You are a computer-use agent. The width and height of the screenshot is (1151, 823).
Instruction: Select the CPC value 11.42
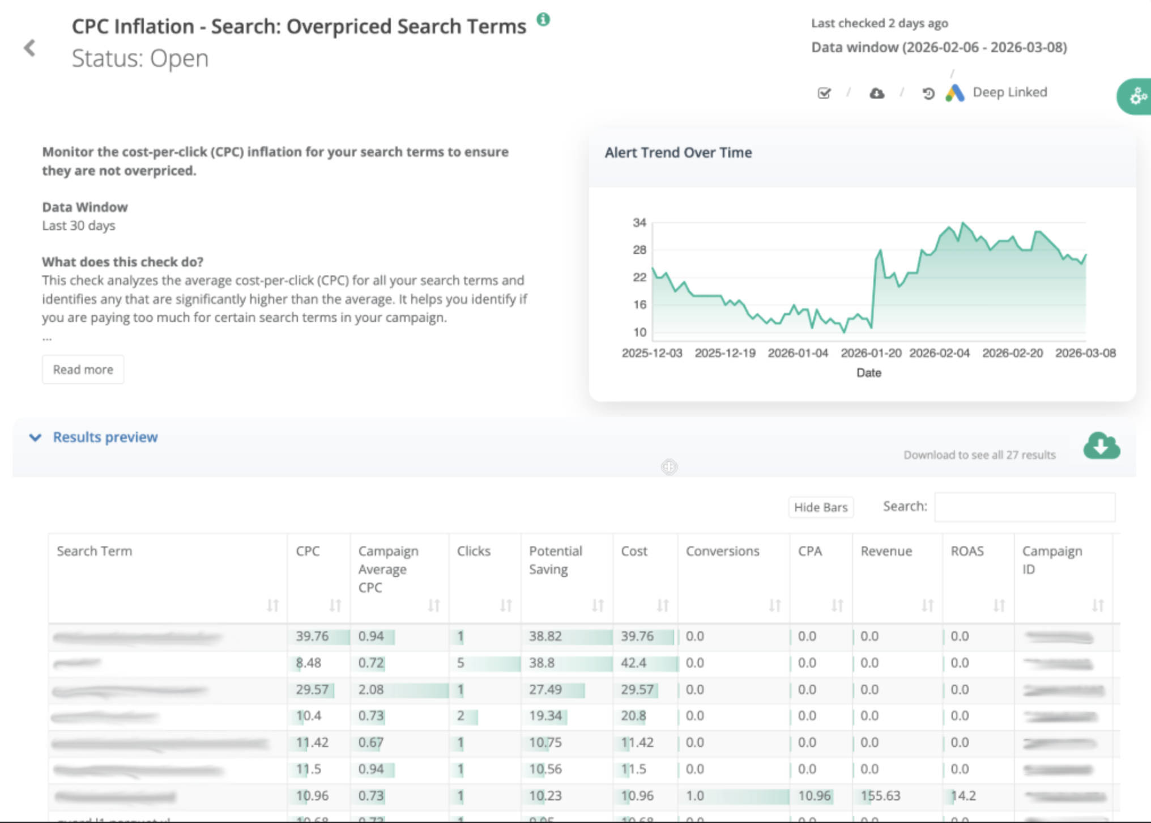[x=312, y=743]
